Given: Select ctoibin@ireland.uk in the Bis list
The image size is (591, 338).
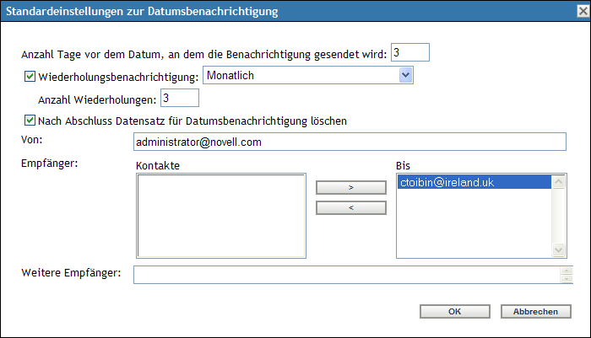Looking at the screenshot, I should [x=474, y=182].
